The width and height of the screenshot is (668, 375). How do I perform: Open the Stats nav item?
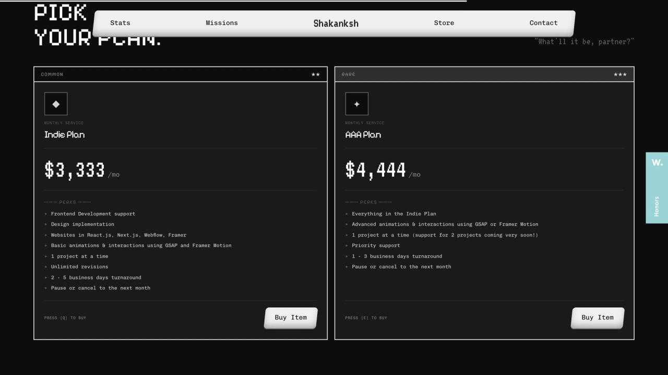(120, 23)
